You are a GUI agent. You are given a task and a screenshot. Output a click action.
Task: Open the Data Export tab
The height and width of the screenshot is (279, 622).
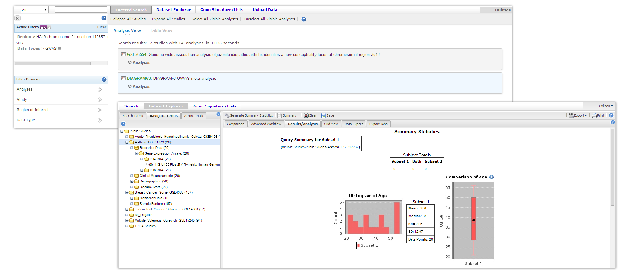[x=354, y=124]
